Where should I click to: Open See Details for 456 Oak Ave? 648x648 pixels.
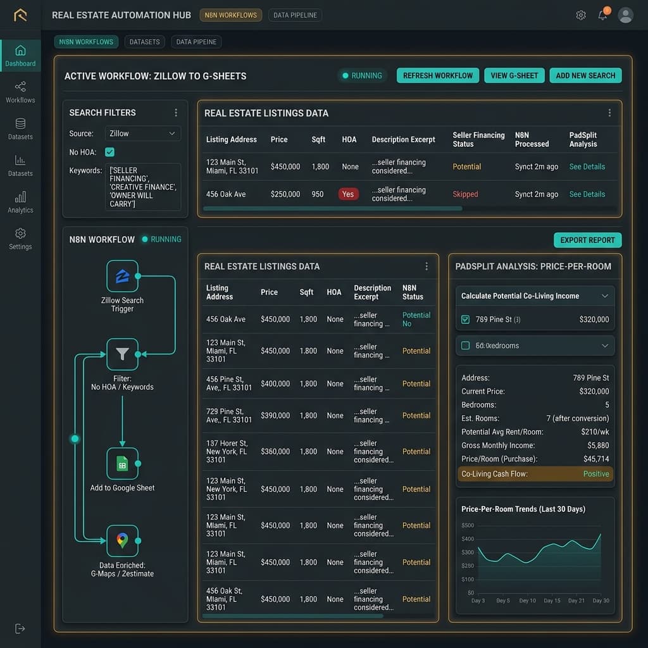[x=587, y=194]
